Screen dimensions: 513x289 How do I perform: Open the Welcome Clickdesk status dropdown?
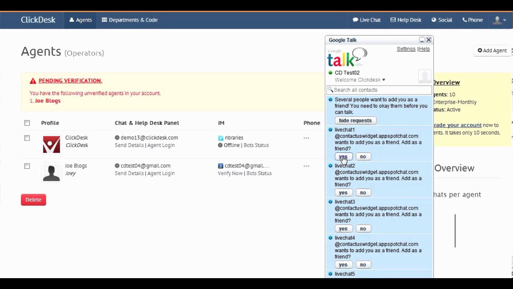point(360,80)
